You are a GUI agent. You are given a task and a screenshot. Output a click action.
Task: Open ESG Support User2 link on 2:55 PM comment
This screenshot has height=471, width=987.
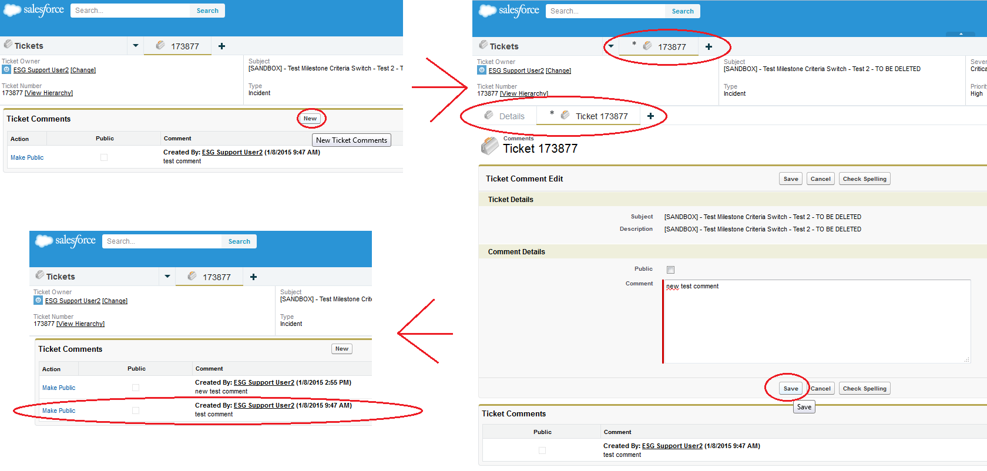264,382
